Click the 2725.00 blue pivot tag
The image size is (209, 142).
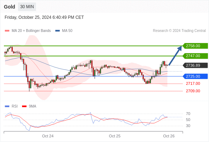(x=195, y=76)
